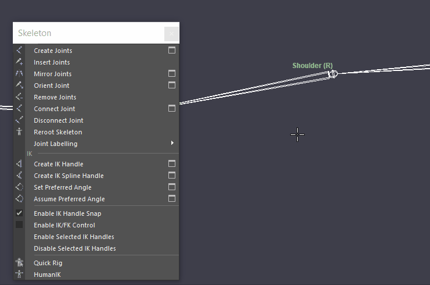The width and height of the screenshot is (430, 285).
Task: Click the Create Joints tool icon
Action: [19, 51]
